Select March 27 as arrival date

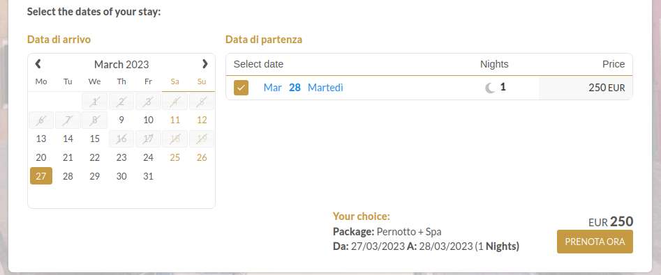click(x=41, y=176)
